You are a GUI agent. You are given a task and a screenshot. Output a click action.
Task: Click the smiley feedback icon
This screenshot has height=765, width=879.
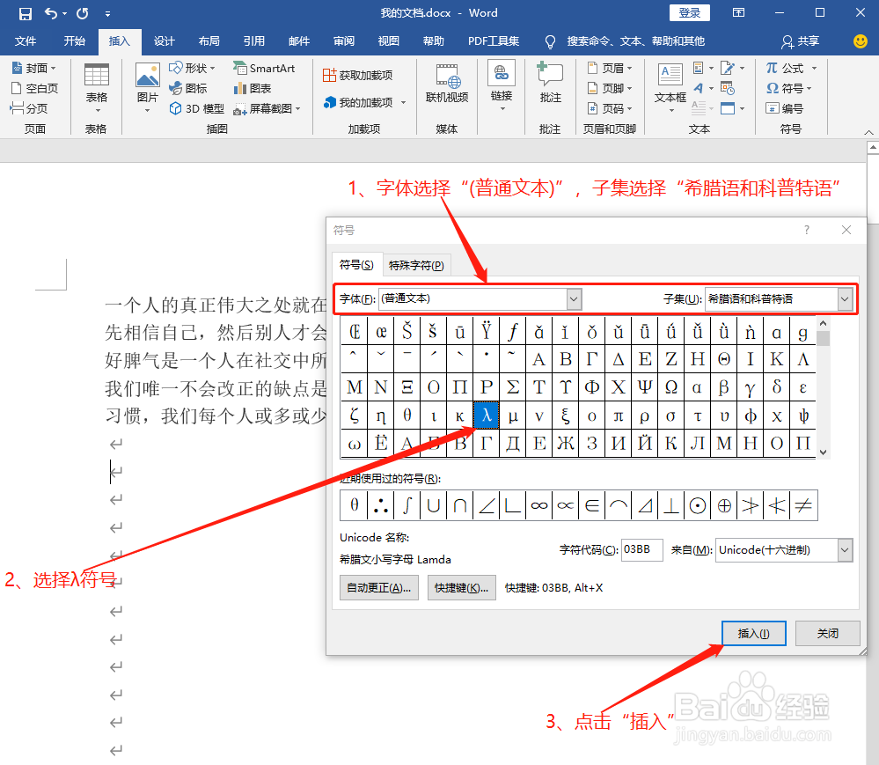coord(860,41)
